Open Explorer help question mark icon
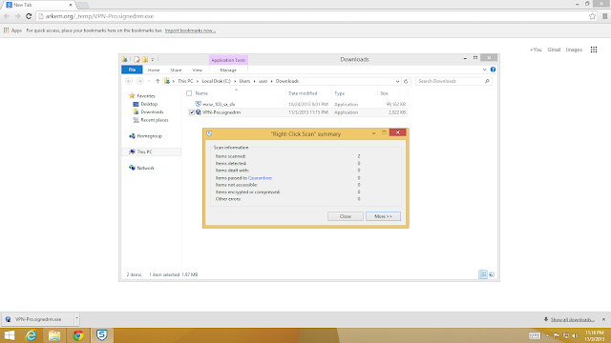Screen dimensions: 611x343 (493, 70)
